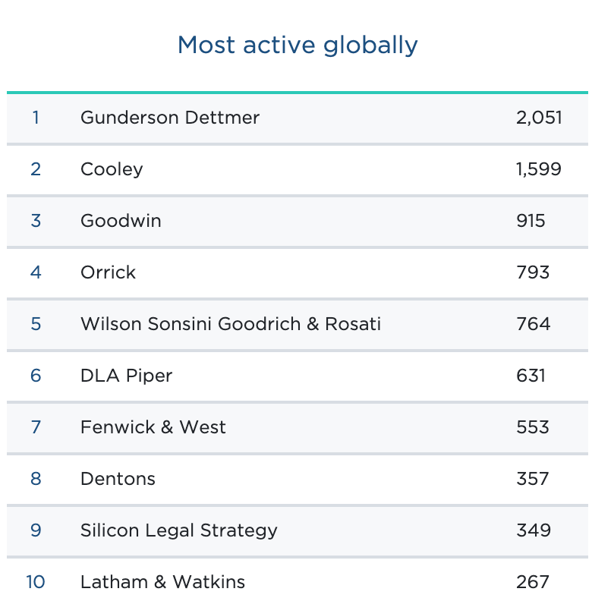This screenshot has height=598, width=592.
Task: Click rank number 1
Action: pyautogui.click(x=36, y=118)
